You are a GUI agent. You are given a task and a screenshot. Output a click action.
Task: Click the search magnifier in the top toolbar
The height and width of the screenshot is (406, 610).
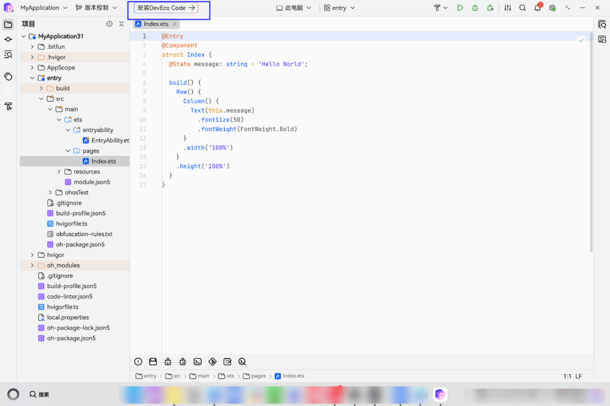522,8
